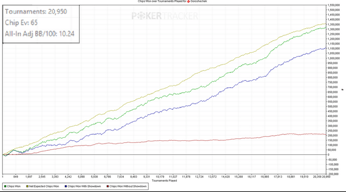
Task: Click the -200,000 y-axis label
Action: (333, 174)
